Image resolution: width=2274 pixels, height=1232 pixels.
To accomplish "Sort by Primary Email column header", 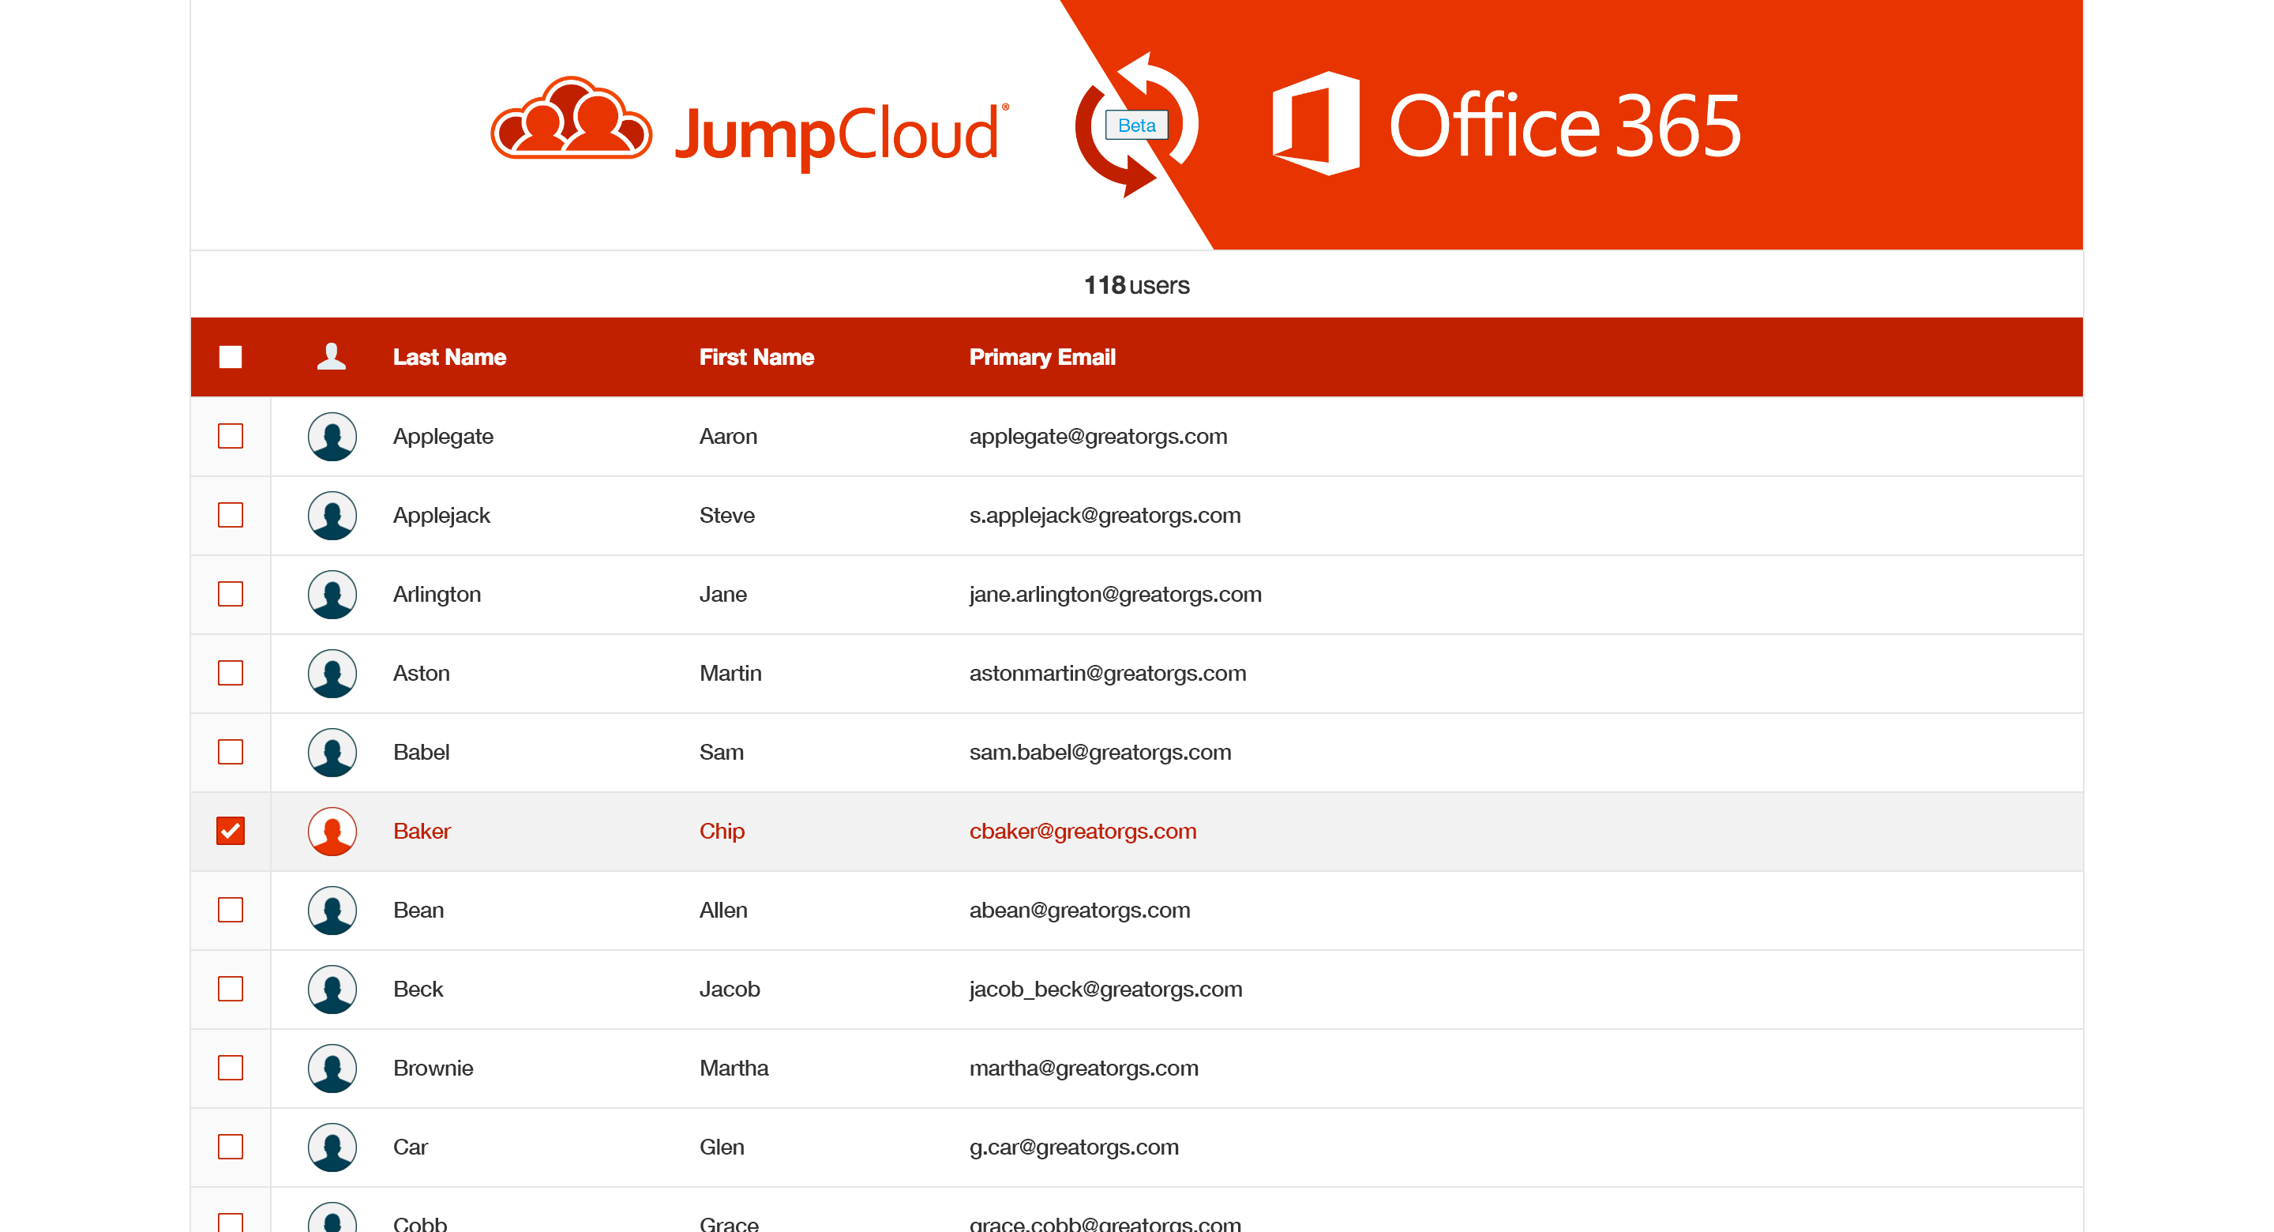I will (1041, 357).
